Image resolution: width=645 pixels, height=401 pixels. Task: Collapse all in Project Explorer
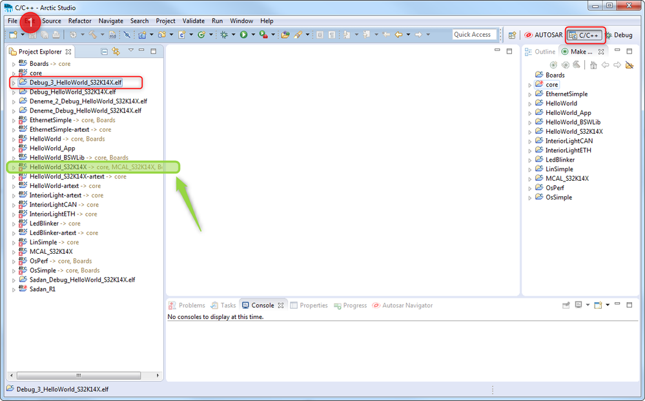[105, 52]
